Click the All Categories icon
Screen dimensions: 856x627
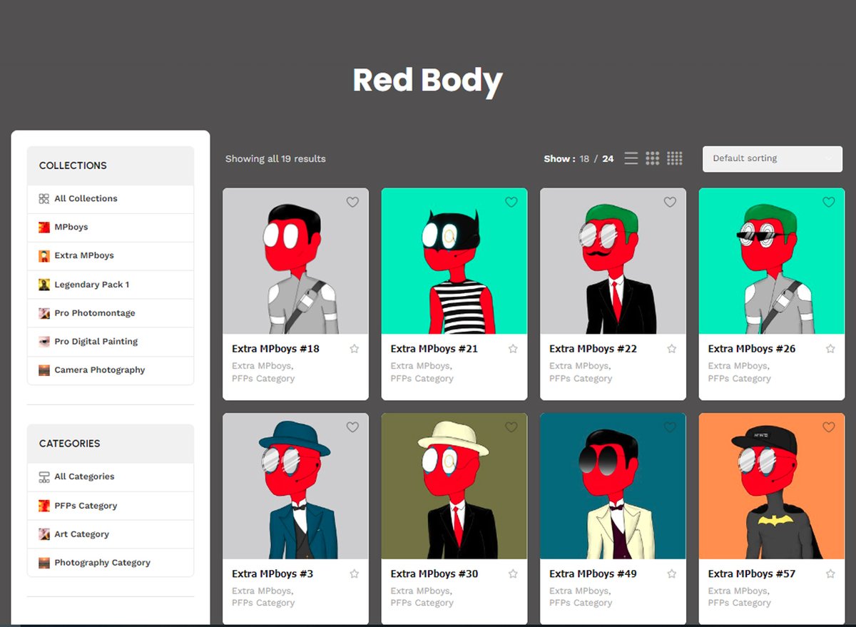click(44, 476)
